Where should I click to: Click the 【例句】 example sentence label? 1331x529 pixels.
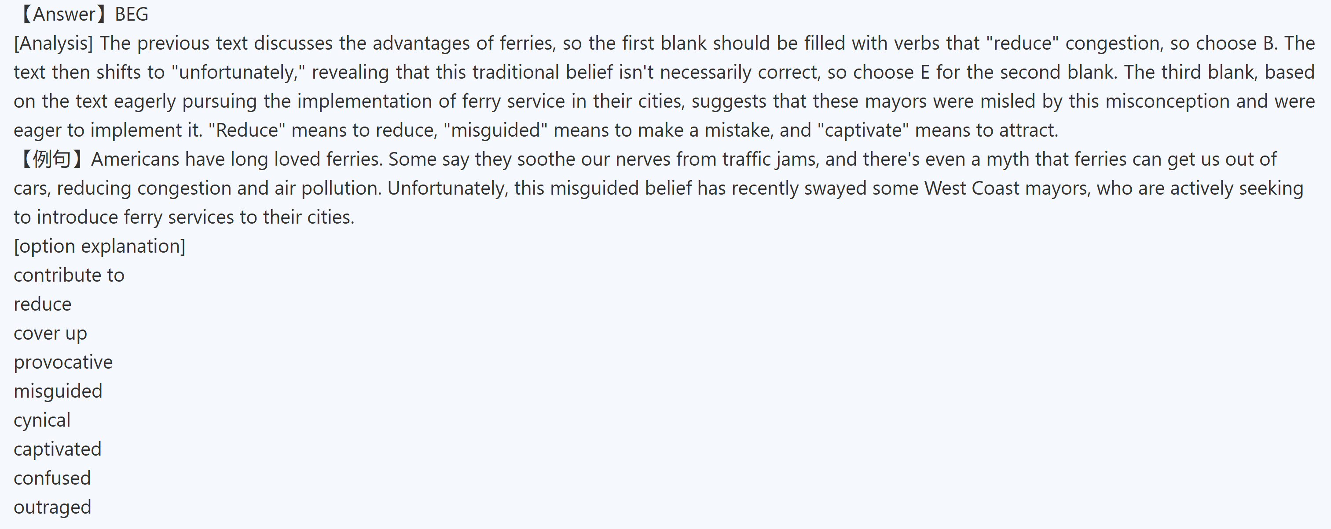click(x=51, y=159)
